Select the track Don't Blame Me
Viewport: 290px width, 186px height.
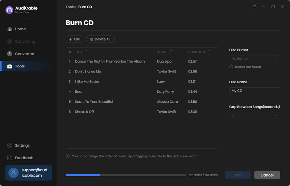88,72
